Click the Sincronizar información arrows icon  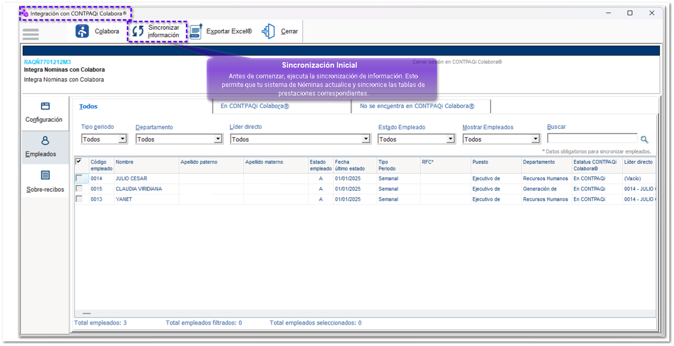(138, 31)
